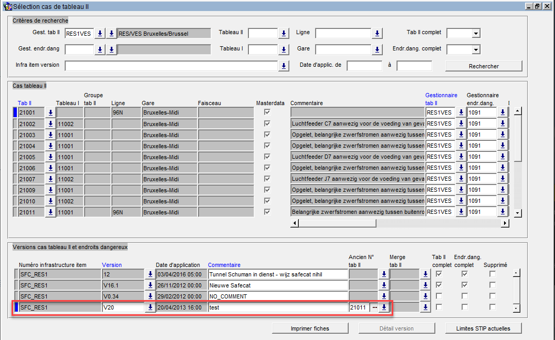
Task: Click Cas tableau vertical scrollbar down arrow
Action: pyautogui.click(x=518, y=213)
